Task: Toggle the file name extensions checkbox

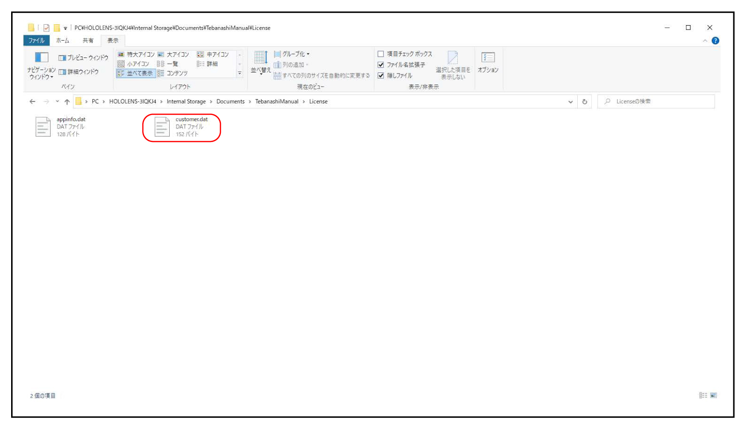Action: click(381, 65)
